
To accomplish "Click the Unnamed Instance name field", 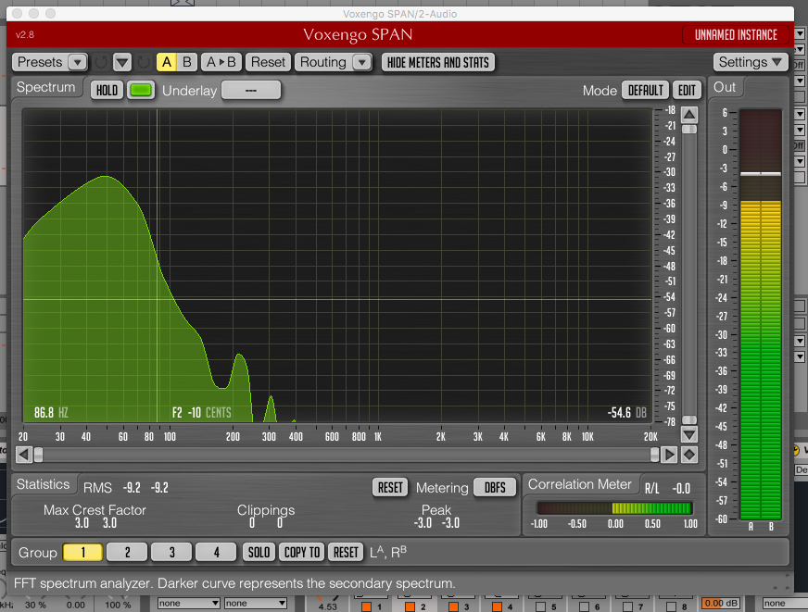I will pyautogui.click(x=736, y=35).
